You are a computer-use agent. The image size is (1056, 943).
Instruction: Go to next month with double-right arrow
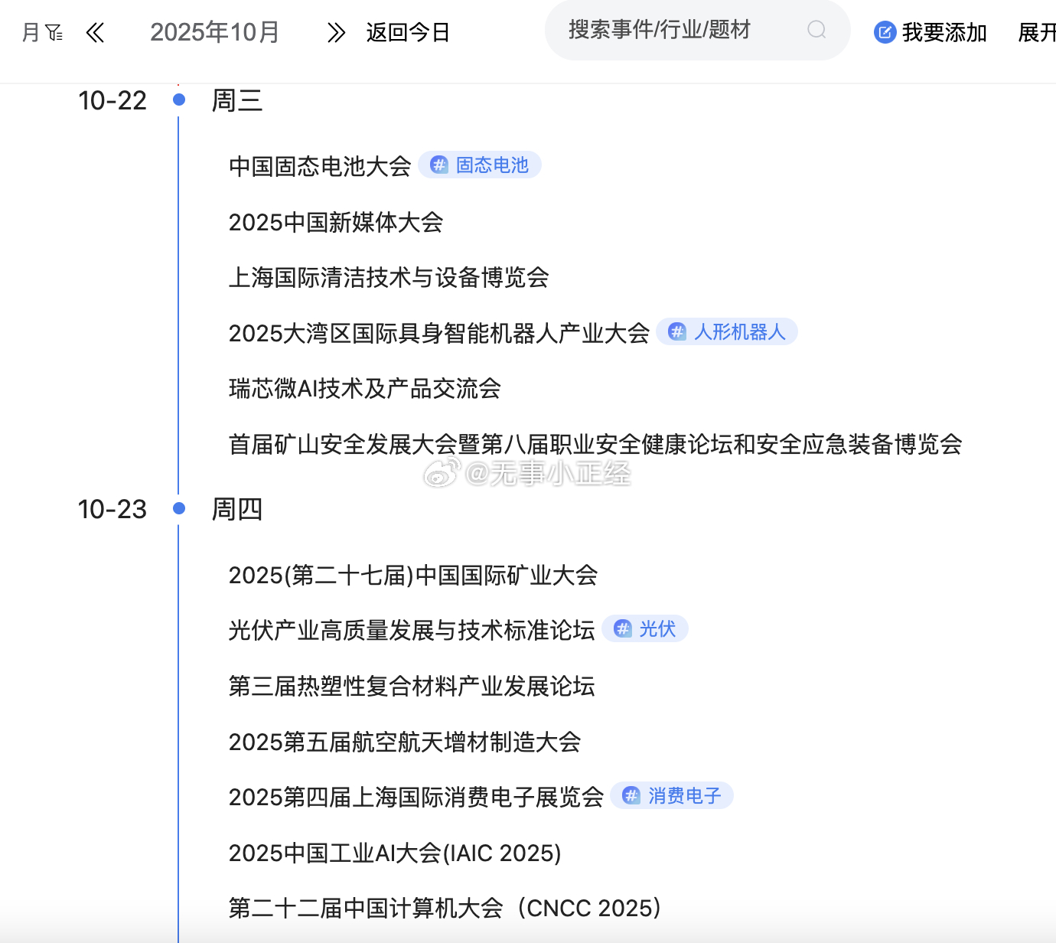[336, 32]
